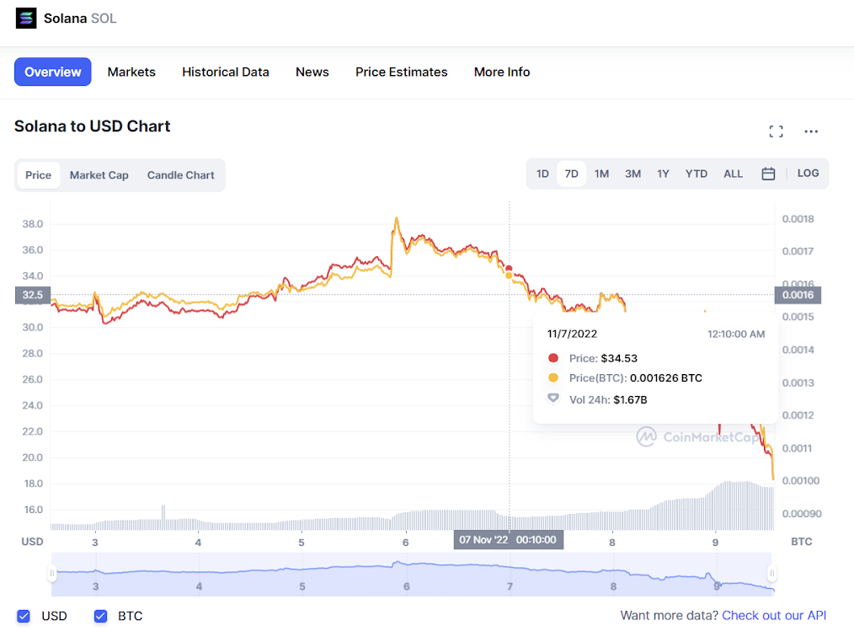Image resolution: width=854 pixels, height=631 pixels.
Task: Click the 11/7/2022 tooltip date
Action: click(572, 334)
